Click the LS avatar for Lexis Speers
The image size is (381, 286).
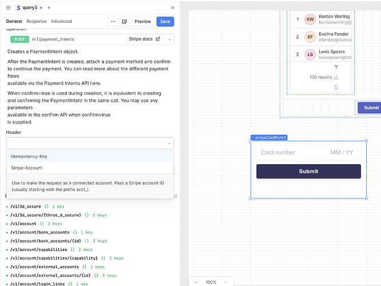click(x=310, y=54)
